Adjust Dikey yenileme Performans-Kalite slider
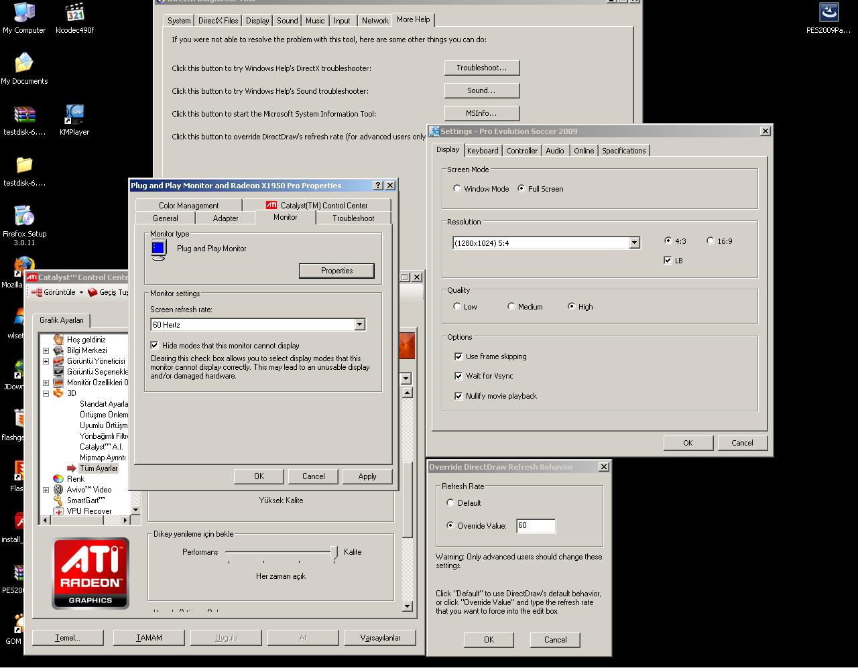860x668 pixels. click(334, 553)
